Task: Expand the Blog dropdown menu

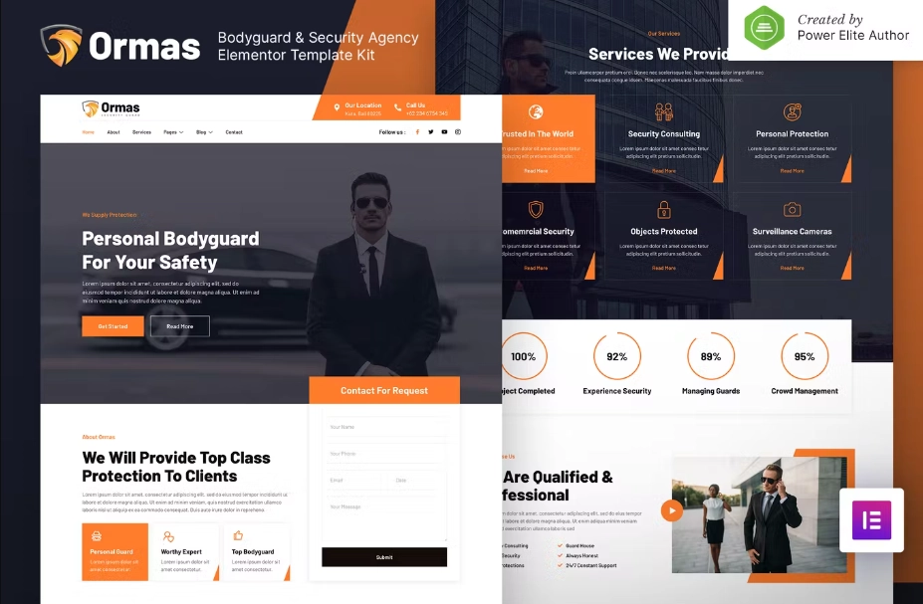Action: 204,132
